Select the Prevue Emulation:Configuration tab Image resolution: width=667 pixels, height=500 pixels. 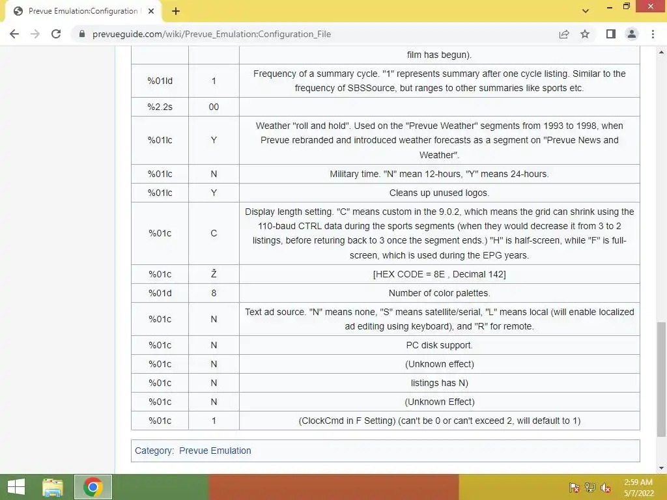pos(83,11)
